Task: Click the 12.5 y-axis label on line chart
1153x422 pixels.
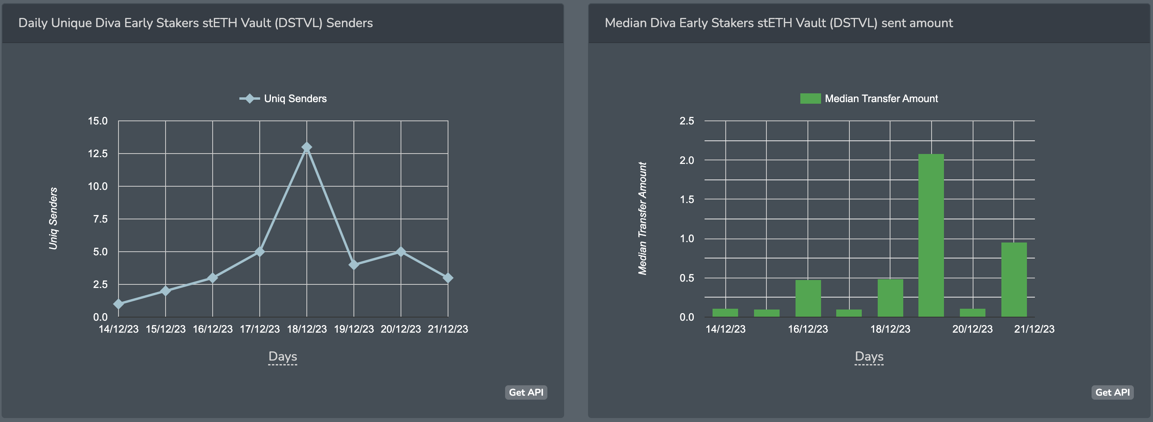Action: (x=98, y=154)
